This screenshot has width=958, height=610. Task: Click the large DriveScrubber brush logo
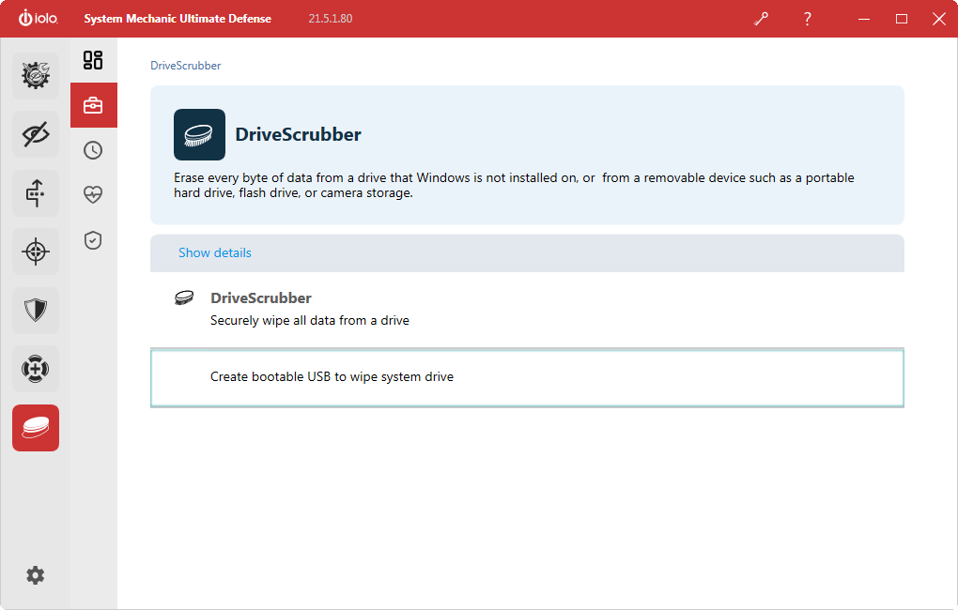[x=199, y=134]
